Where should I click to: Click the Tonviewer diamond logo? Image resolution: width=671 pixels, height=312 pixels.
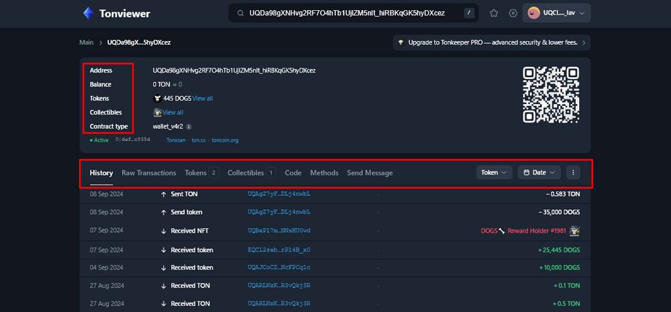pos(88,13)
